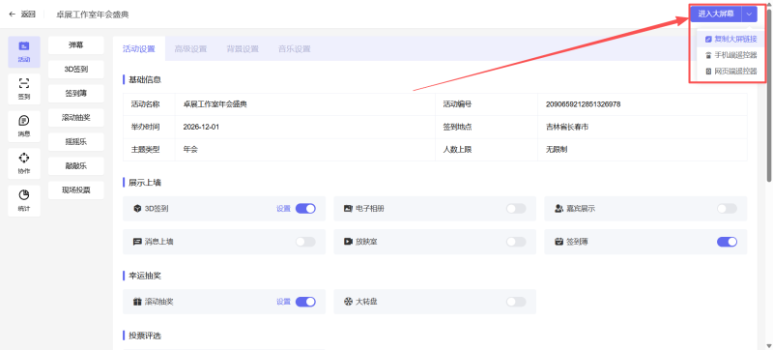This screenshot has height=350, width=773.
Task: Choose 复制大屏链接 from the dropdown menu
Action: [731, 39]
